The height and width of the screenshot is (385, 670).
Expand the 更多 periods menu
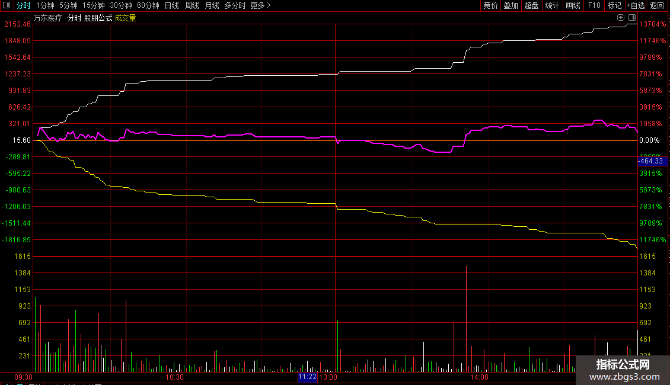tap(260, 5)
